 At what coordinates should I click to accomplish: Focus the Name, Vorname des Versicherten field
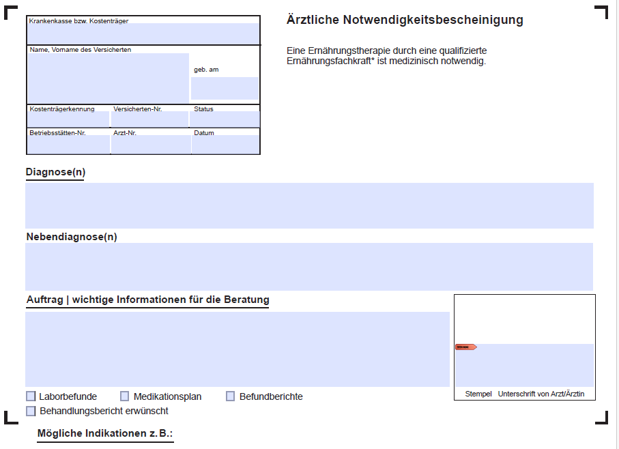tap(108, 78)
